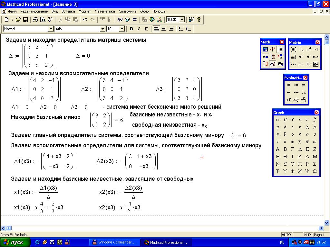Insert a matrix from the Matrix palette
This screenshot has height=247, width=330.
tap(293, 50)
